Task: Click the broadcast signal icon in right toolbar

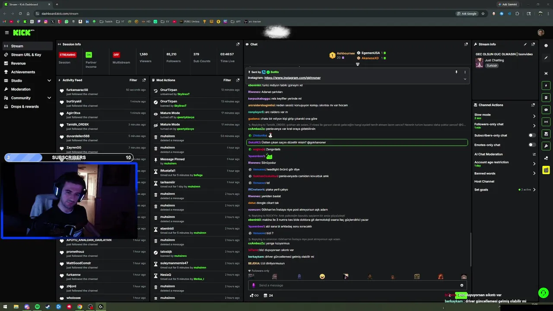Action: click(546, 122)
